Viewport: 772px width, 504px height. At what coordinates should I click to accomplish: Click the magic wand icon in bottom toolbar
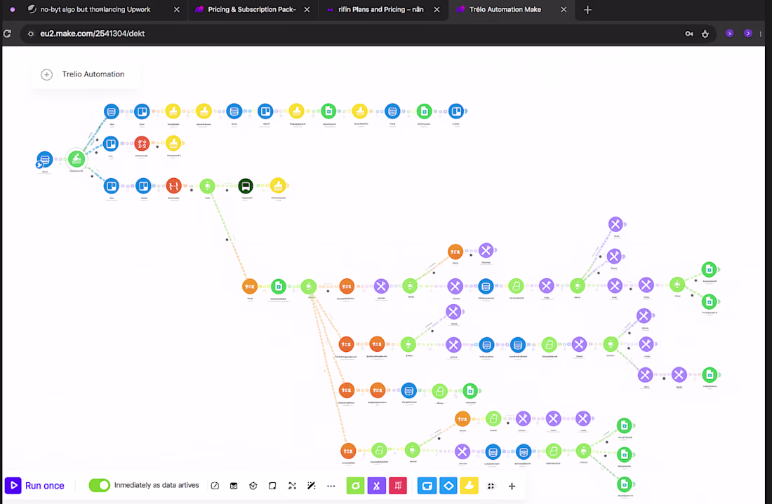coord(311,486)
